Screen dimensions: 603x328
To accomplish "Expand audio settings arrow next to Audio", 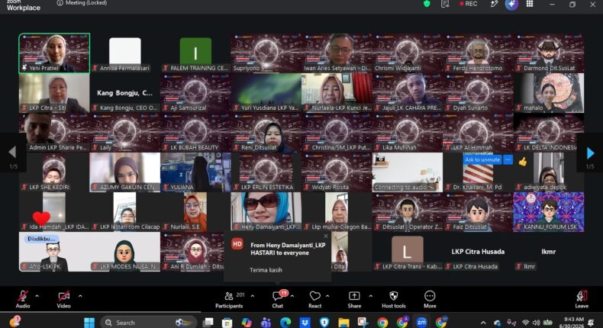I will click(37, 296).
